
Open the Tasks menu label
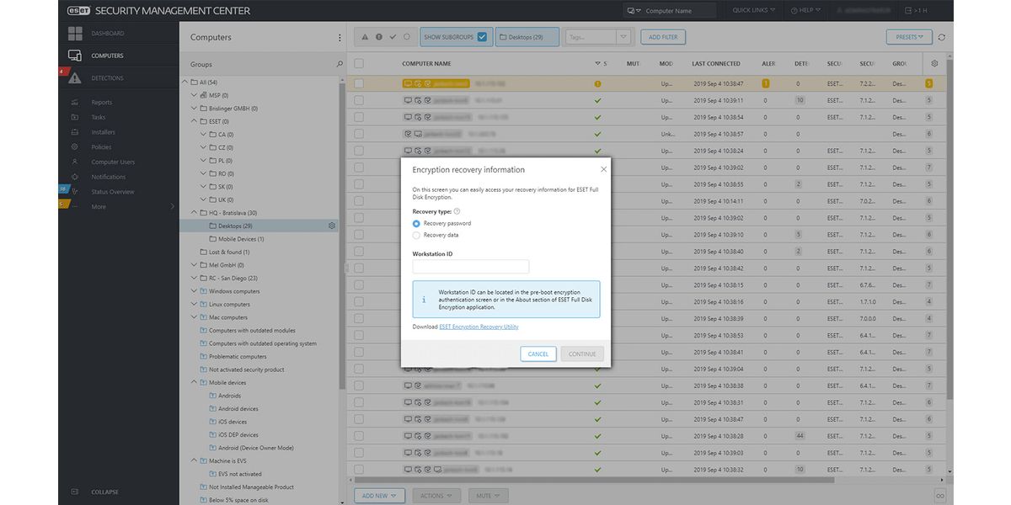[x=99, y=117]
